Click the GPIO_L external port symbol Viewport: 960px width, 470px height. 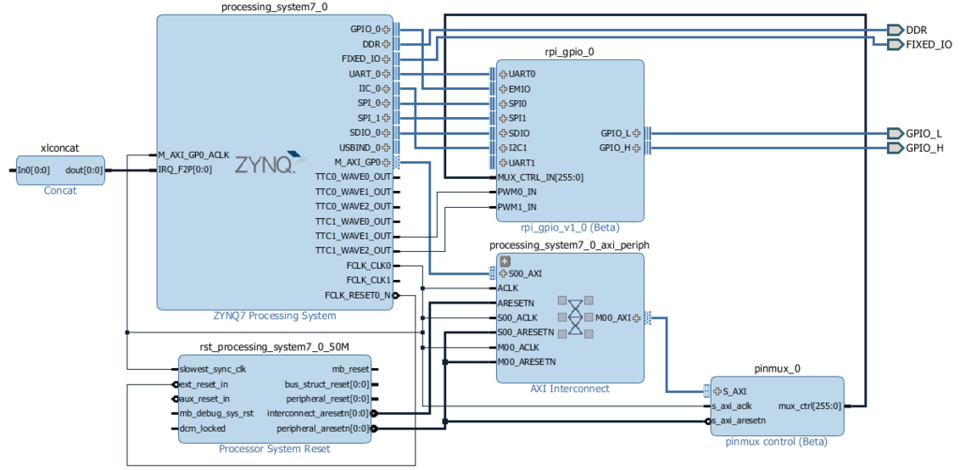tap(894, 133)
